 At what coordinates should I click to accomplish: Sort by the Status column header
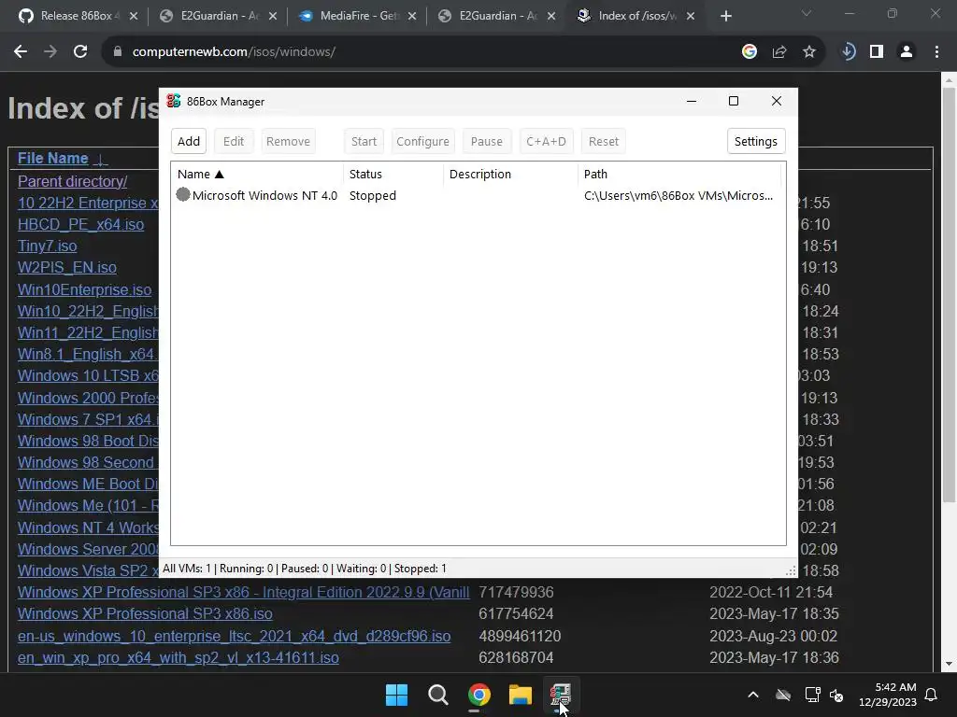pyautogui.click(x=393, y=175)
